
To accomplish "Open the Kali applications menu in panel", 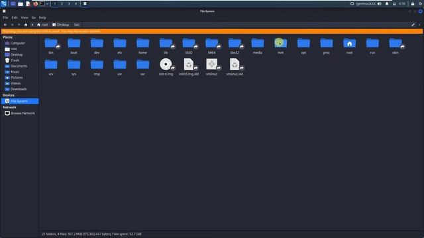I will click(4, 4).
